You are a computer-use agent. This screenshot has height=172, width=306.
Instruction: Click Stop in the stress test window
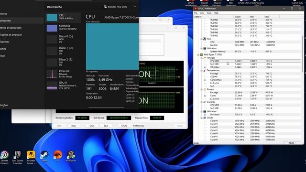coord(74,126)
